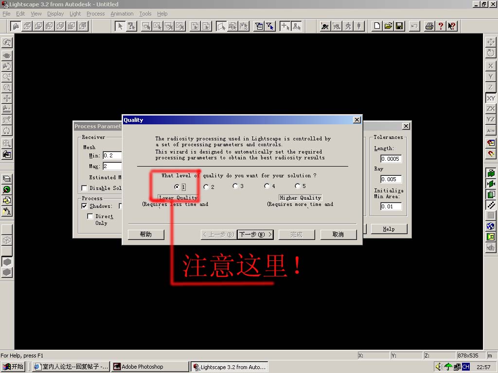
Task: Click the plus-sign with arrow toolbar icon
Action: [x=285, y=26]
